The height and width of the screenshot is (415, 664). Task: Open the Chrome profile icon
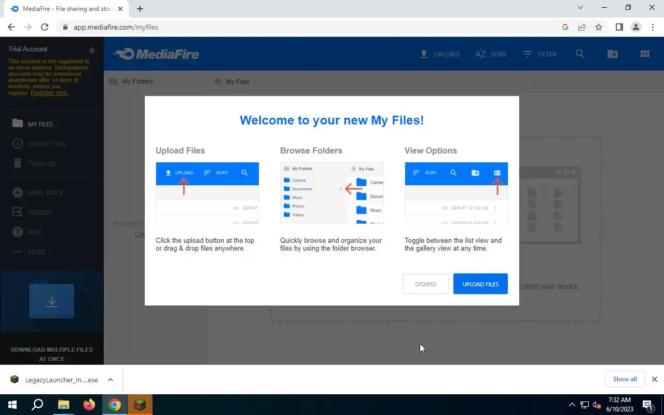[636, 27]
